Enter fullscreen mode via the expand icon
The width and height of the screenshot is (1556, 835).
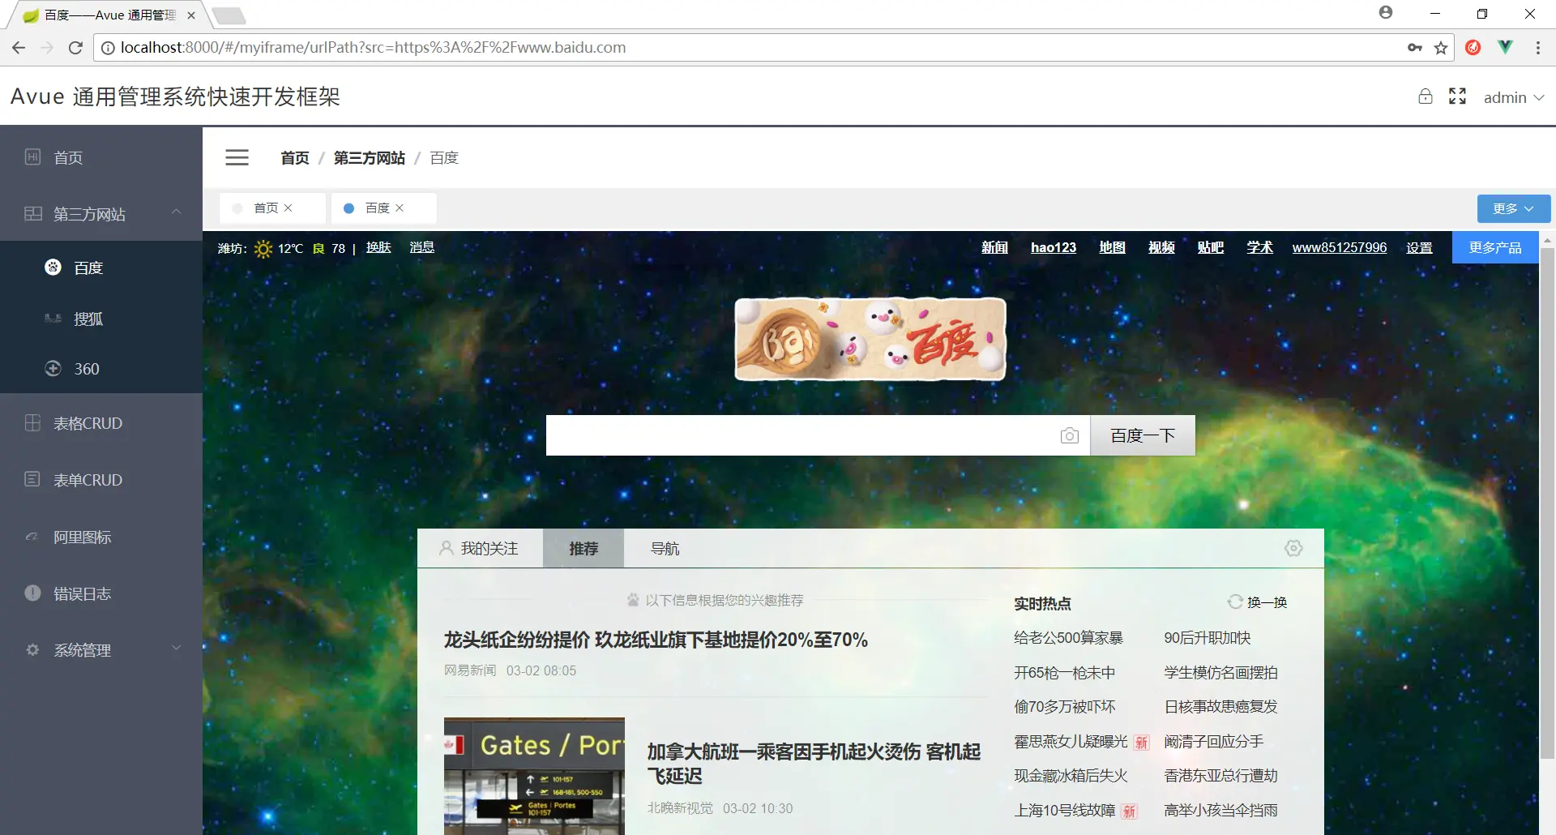click(x=1457, y=96)
